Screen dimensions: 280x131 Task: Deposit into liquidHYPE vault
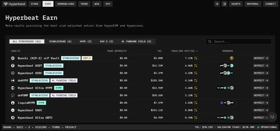tap(261, 103)
